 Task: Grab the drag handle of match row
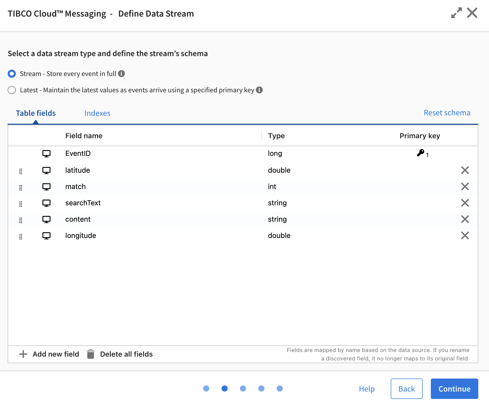(x=21, y=188)
